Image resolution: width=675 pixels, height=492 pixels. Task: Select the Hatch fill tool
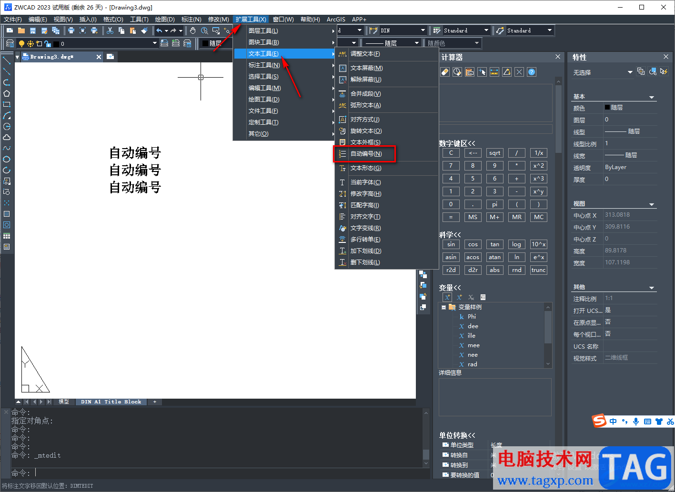tap(7, 214)
